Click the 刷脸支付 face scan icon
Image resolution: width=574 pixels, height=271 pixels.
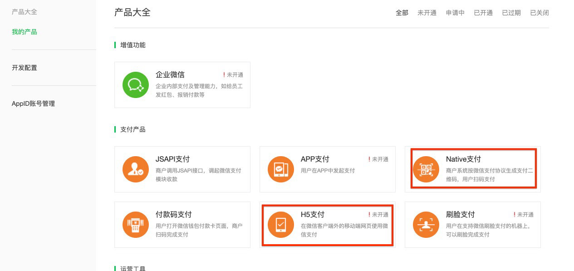(426, 225)
